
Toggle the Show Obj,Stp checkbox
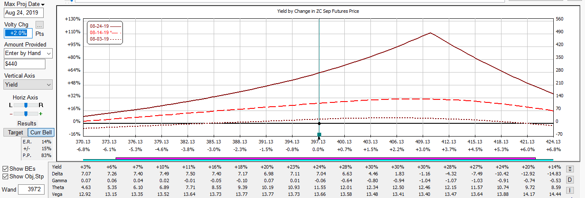click(x=5, y=177)
